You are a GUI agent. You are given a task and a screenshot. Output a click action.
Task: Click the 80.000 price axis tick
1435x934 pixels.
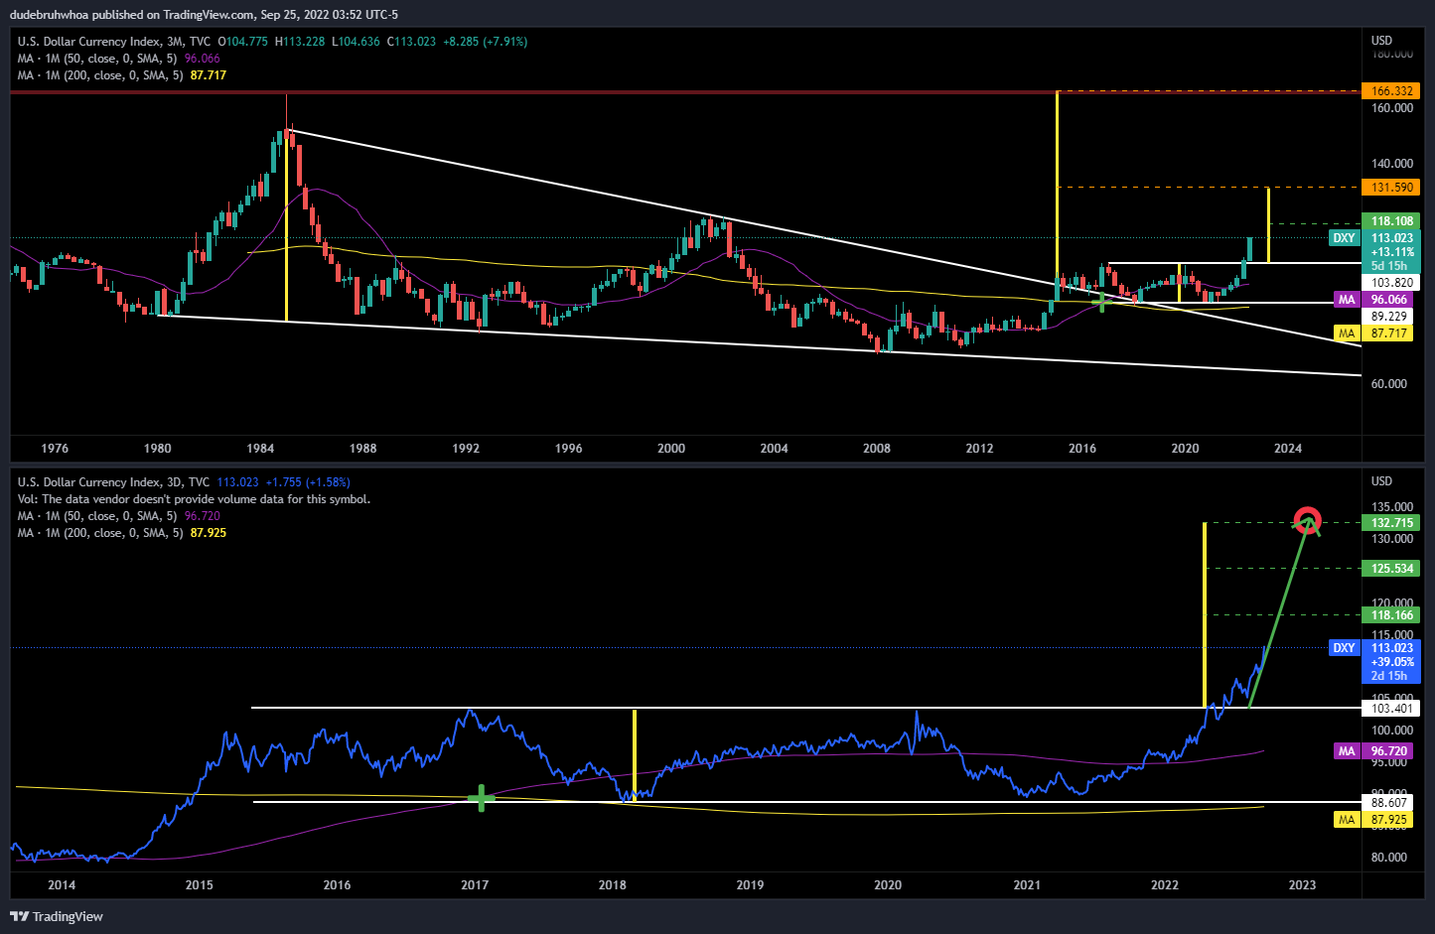(x=1388, y=858)
